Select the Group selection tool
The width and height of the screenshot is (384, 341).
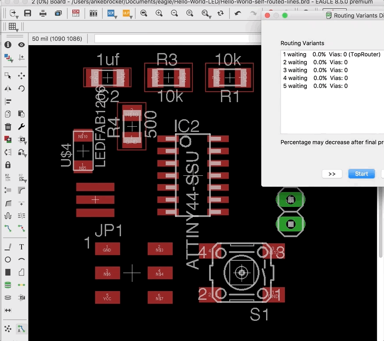coord(8,76)
